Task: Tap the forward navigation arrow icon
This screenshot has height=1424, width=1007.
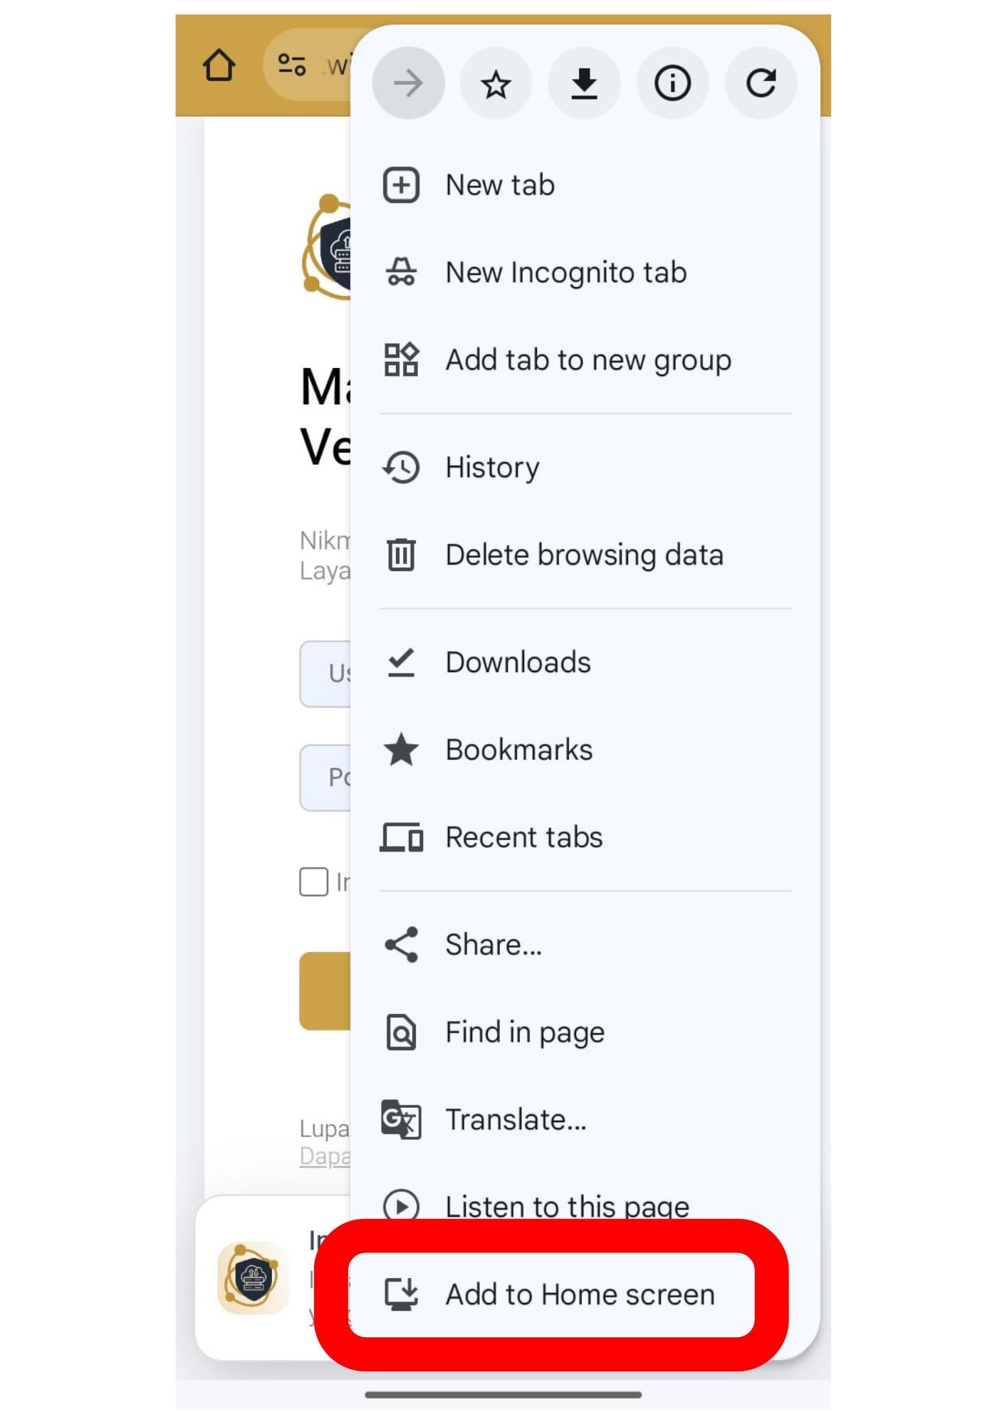Action: (408, 84)
